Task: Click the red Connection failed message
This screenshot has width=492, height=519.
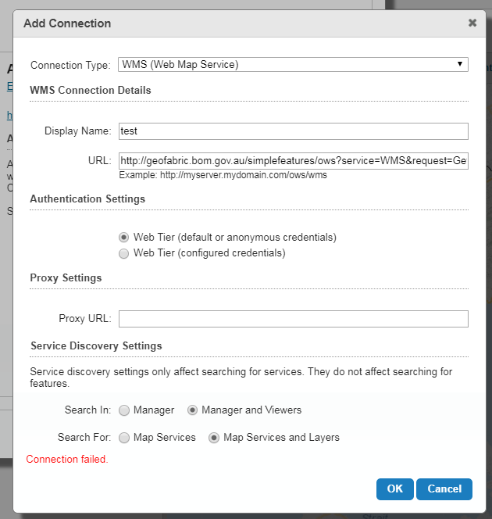Action: pyautogui.click(x=67, y=459)
